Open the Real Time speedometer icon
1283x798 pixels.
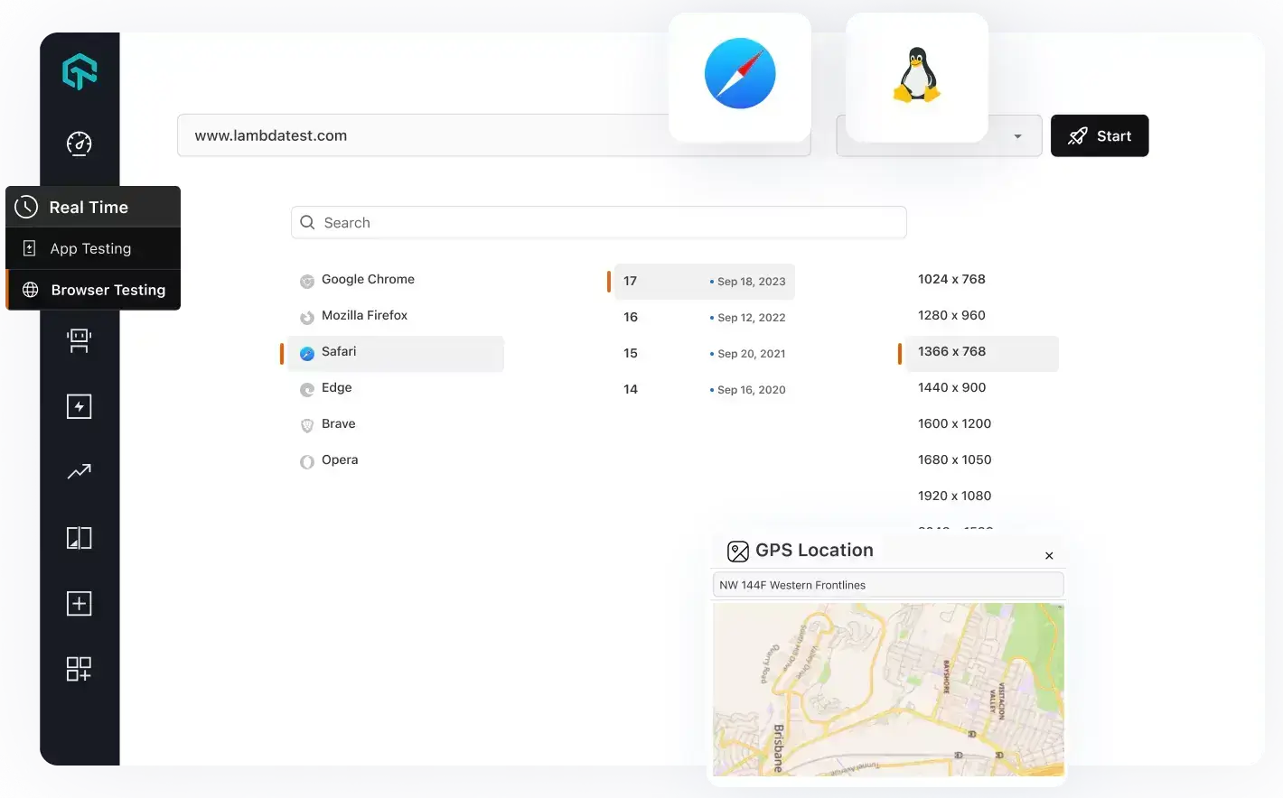pos(79,144)
